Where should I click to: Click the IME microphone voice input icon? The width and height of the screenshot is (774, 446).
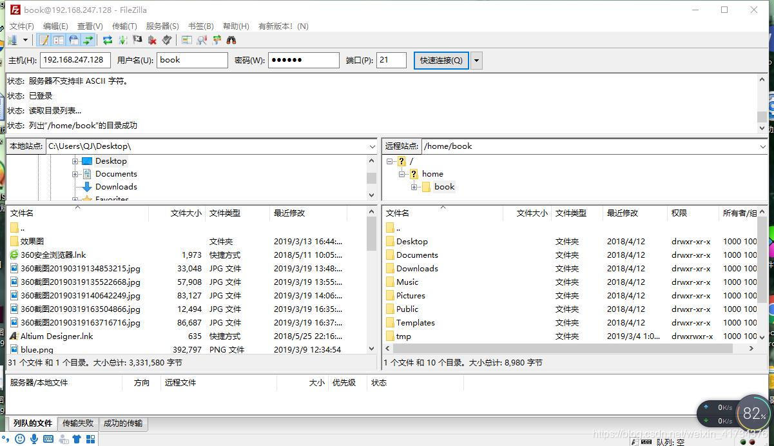34,439
